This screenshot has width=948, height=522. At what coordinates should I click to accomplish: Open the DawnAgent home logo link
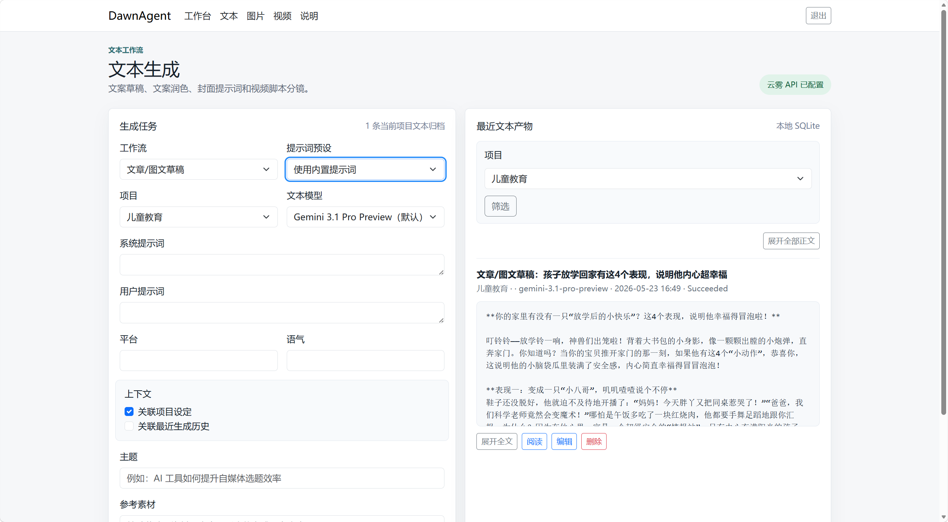(x=139, y=16)
